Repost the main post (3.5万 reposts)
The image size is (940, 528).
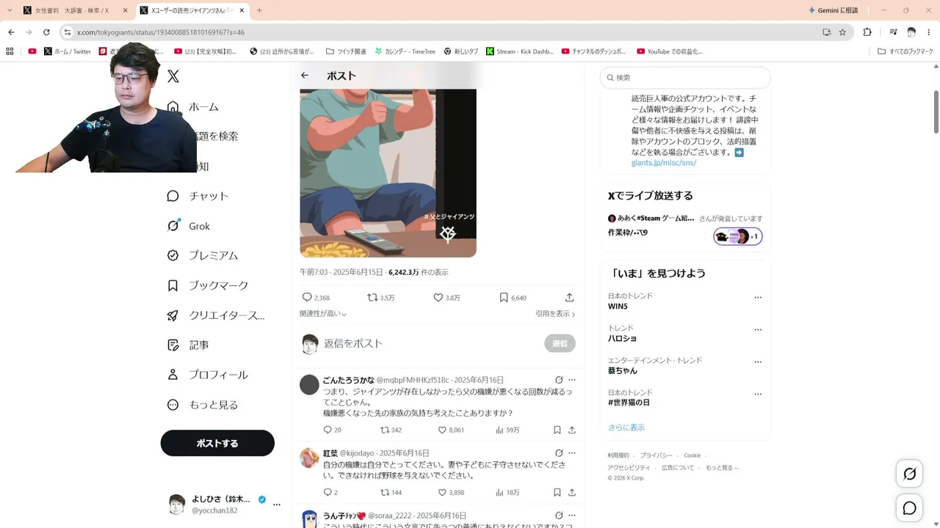pyautogui.click(x=380, y=298)
